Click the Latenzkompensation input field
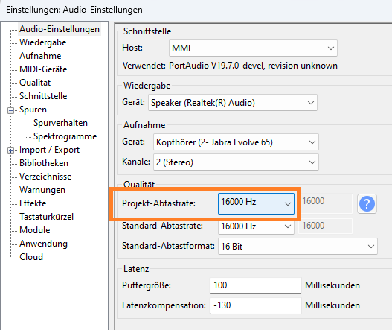Screen dimensions: 392x330 point(255,305)
